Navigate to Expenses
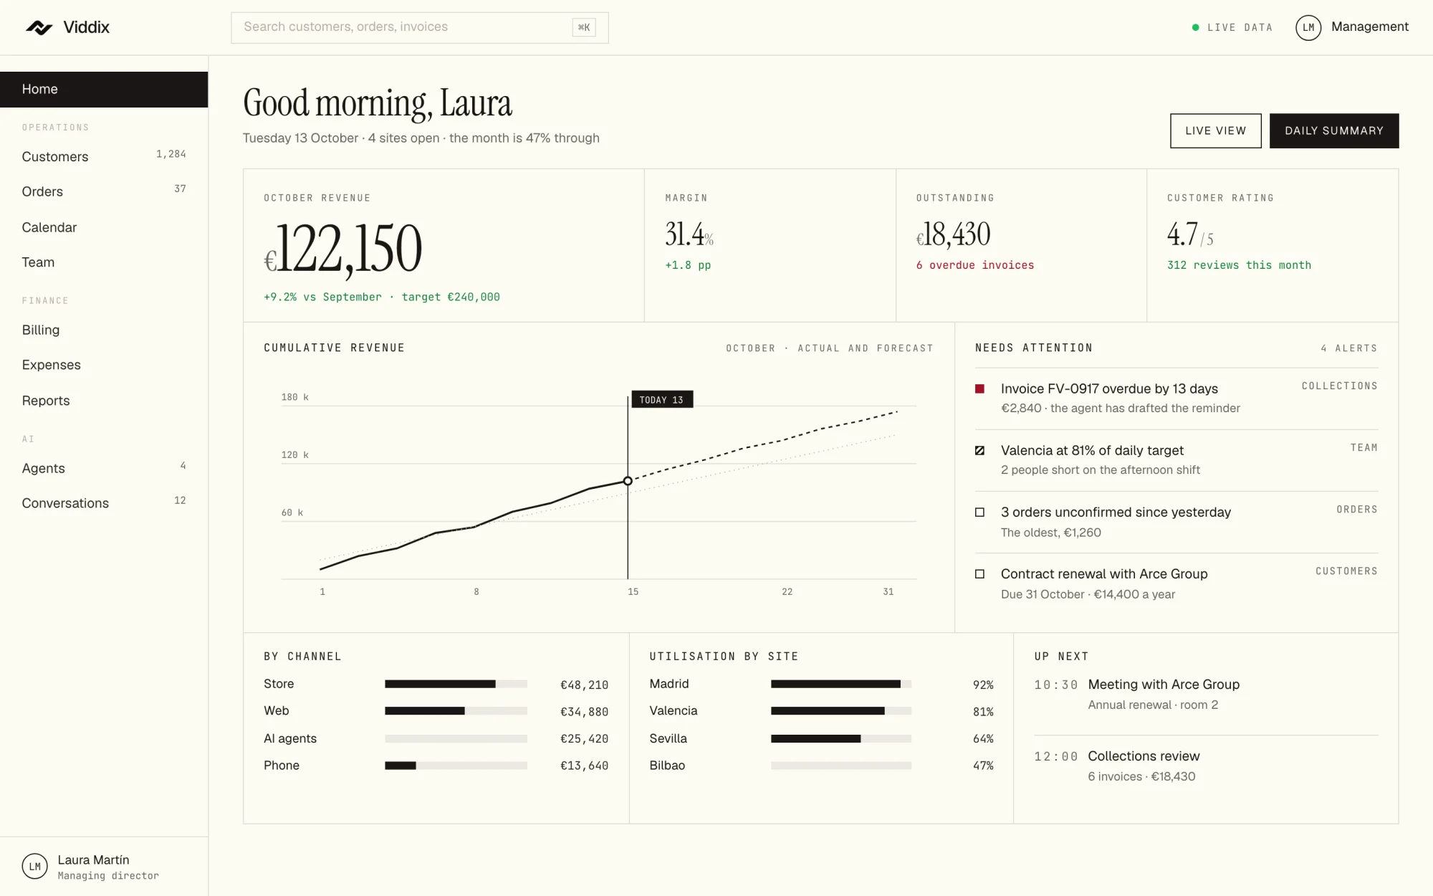Image resolution: width=1433 pixels, height=896 pixels. pyautogui.click(x=104, y=365)
